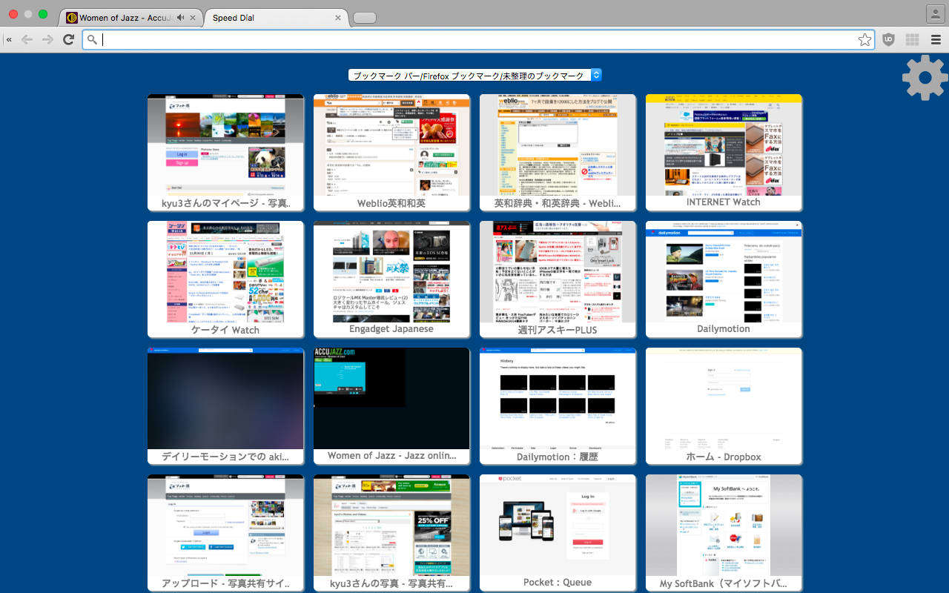Open the ホーム - Dropbox dial
This screenshot has width=949, height=593.
pyautogui.click(x=724, y=406)
